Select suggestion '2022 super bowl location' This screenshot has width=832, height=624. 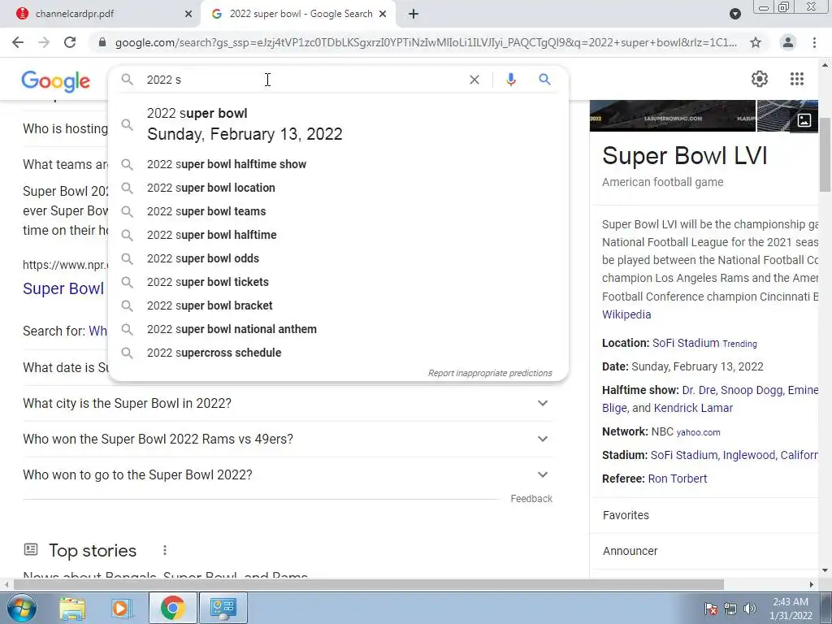click(x=339, y=188)
